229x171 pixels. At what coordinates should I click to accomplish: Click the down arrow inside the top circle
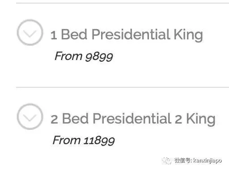[x=30, y=34]
